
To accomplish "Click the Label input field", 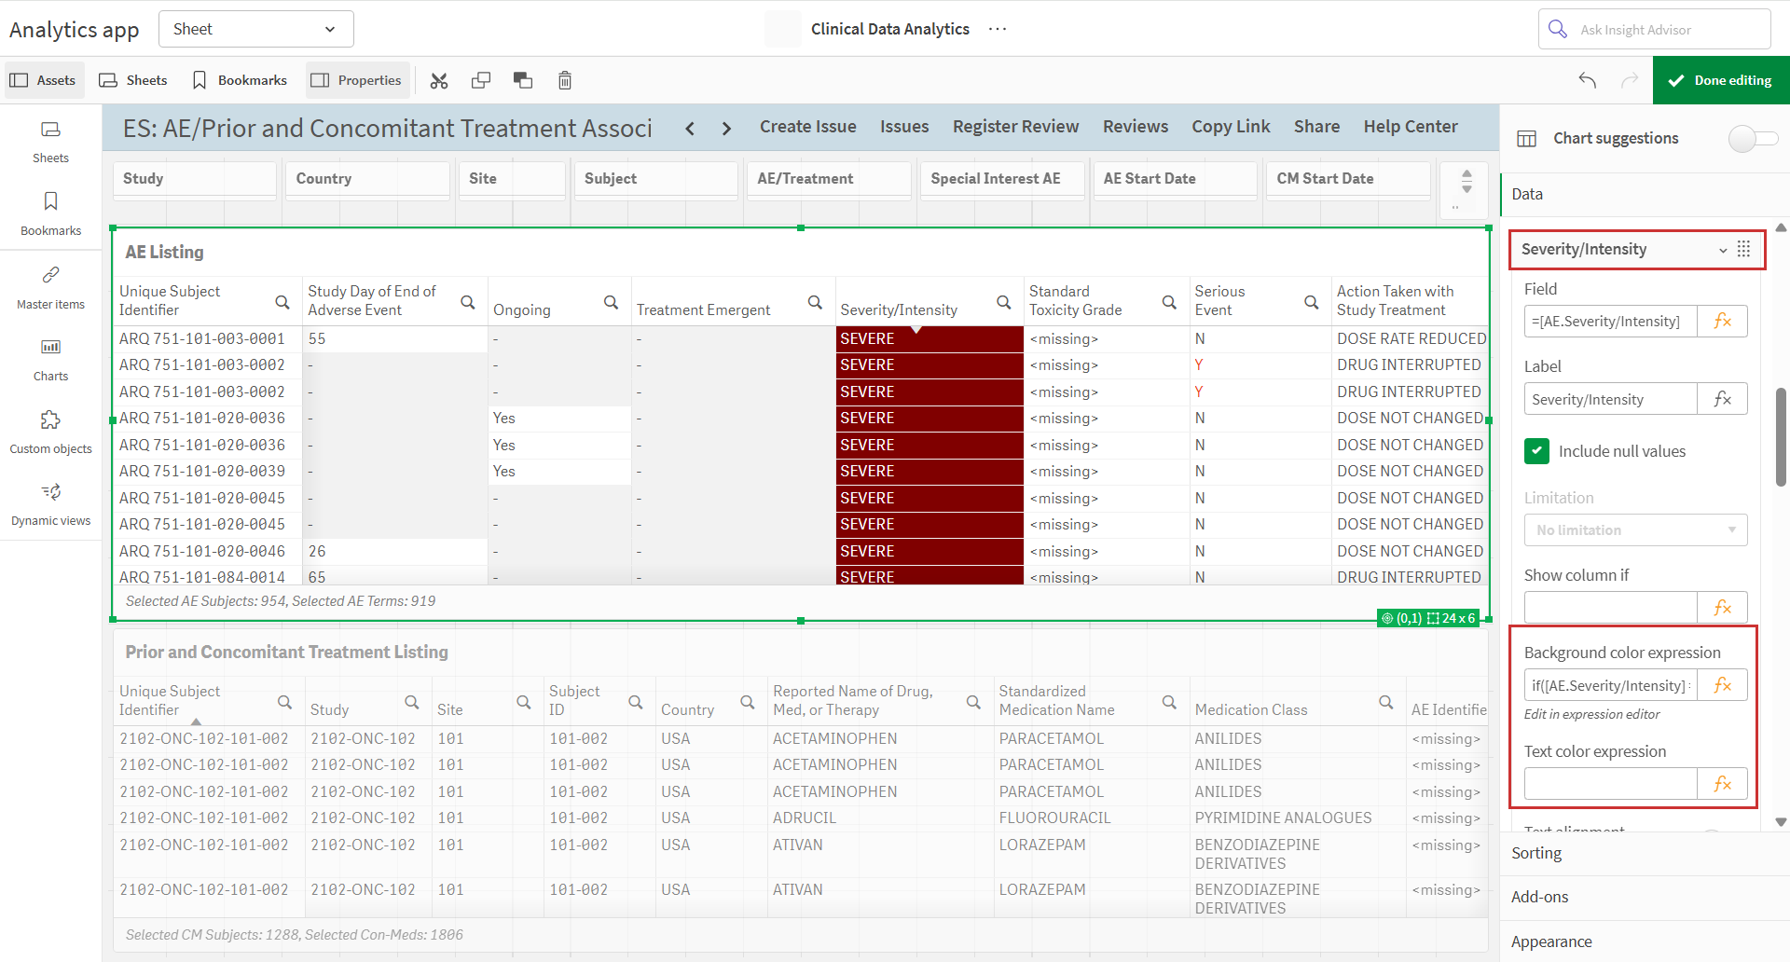I will coord(1610,399).
